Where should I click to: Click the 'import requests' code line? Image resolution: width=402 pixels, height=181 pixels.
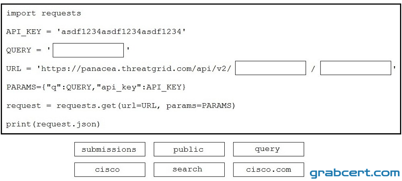pos(43,13)
